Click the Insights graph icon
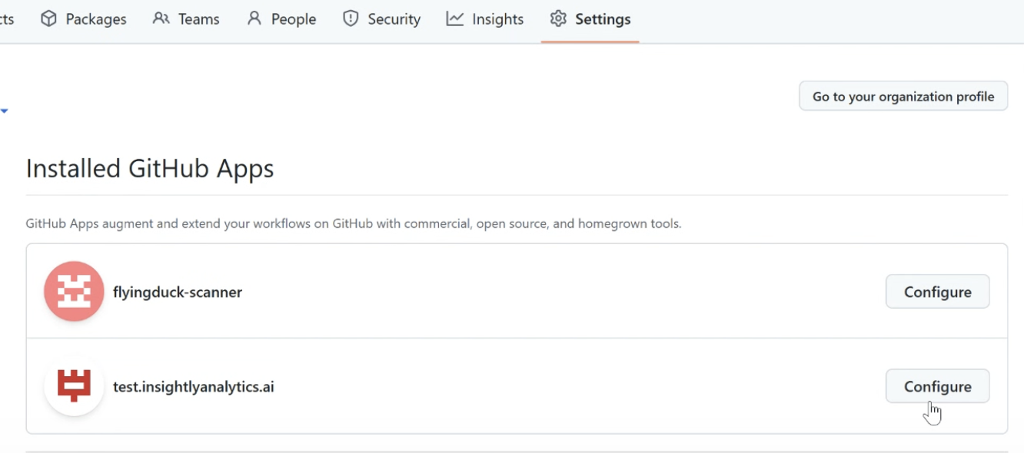This screenshot has height=453, width=1024. pos(455,19)
